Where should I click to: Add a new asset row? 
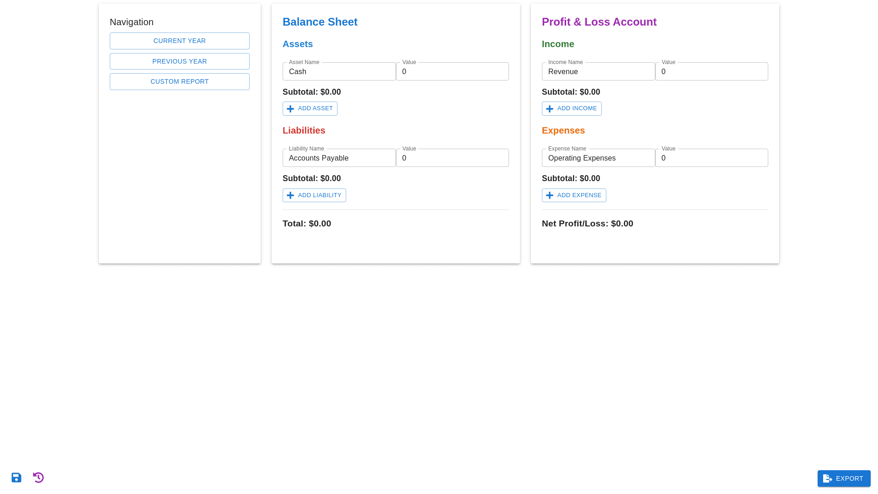[x=310, y=108]
